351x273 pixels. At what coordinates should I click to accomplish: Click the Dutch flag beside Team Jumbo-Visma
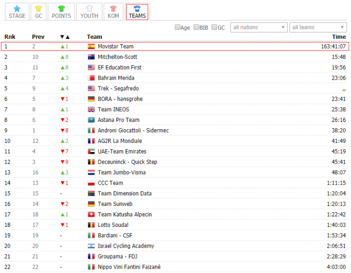pos(91,172)
